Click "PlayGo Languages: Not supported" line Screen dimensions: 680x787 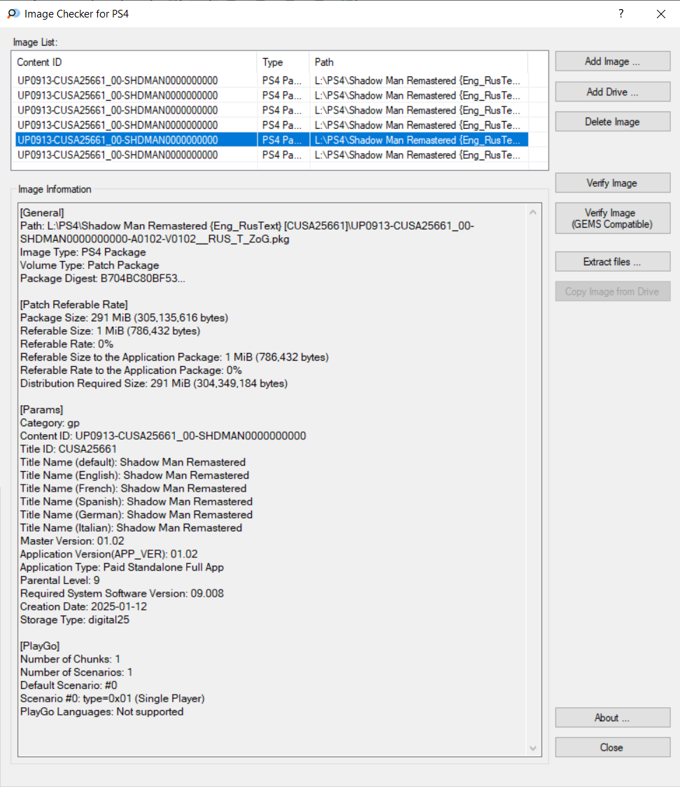(x=102, y=711)
